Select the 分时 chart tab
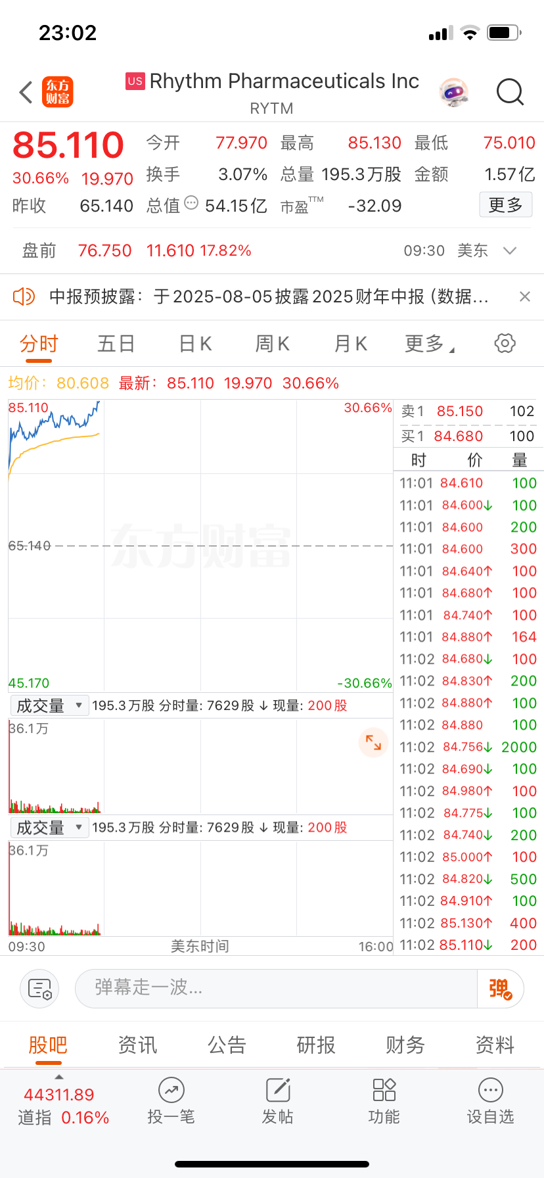 tap(39, 344)
